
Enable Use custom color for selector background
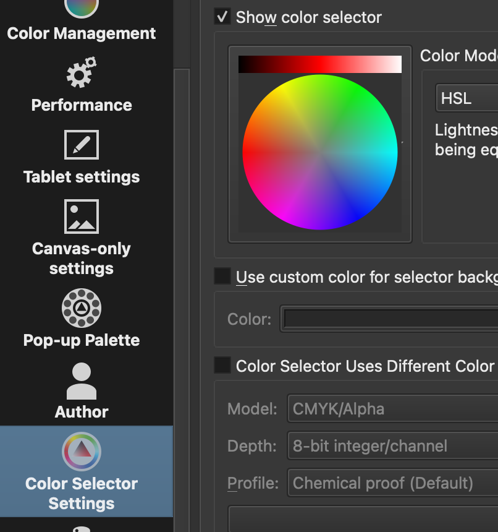222,277
